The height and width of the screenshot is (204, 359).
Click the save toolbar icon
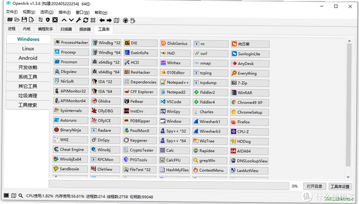click(24, 20)
